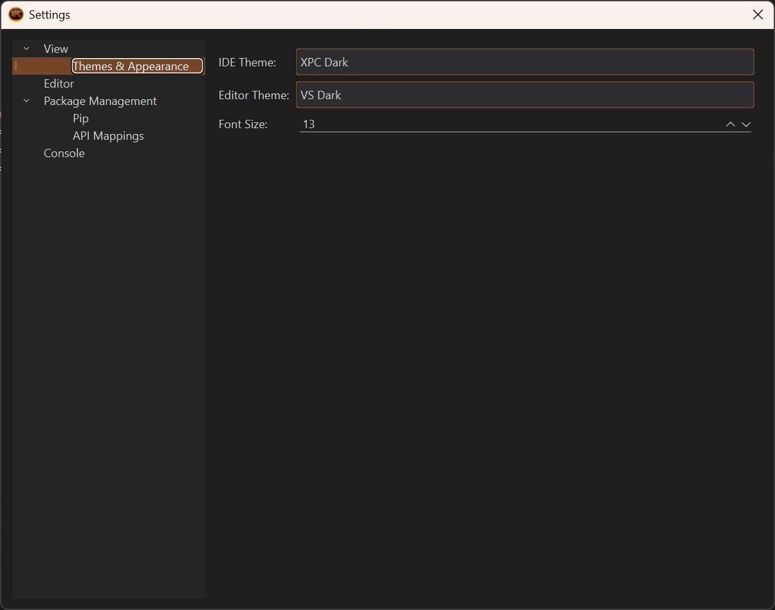Select the View category in sidebar

click(x=56, y=49)
